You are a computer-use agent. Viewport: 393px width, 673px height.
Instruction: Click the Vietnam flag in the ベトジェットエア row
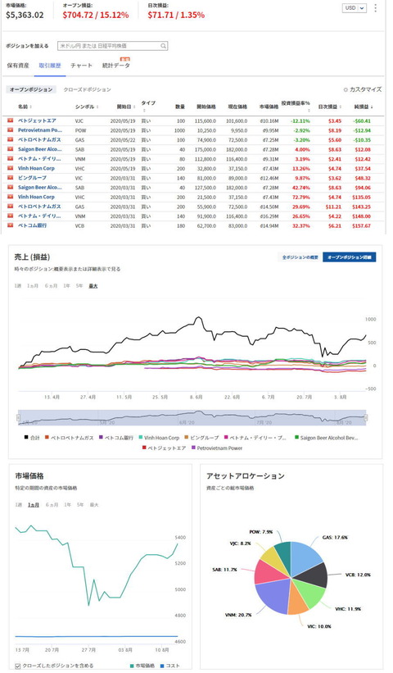[x=11, y=121]
